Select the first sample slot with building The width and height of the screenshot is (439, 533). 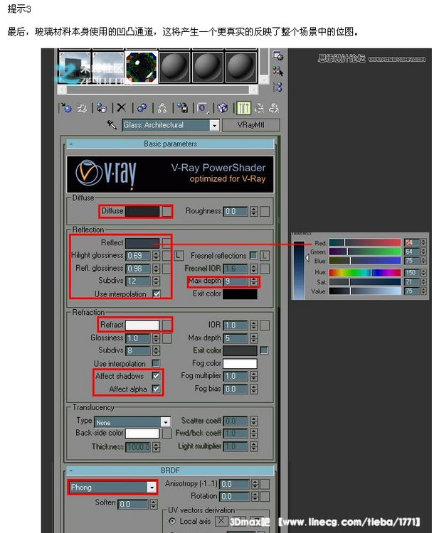point(74,67)
